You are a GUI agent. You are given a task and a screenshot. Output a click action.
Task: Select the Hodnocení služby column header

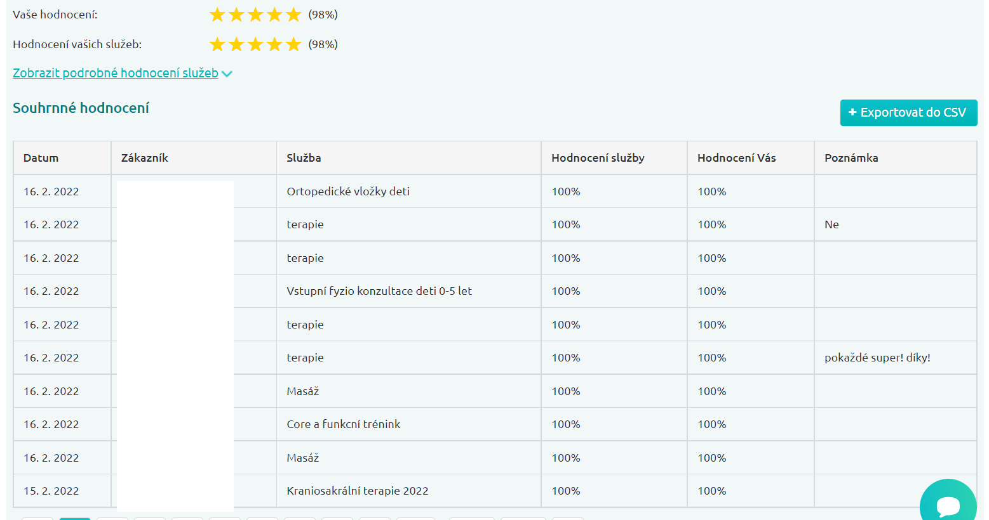(x=598, y=158)
